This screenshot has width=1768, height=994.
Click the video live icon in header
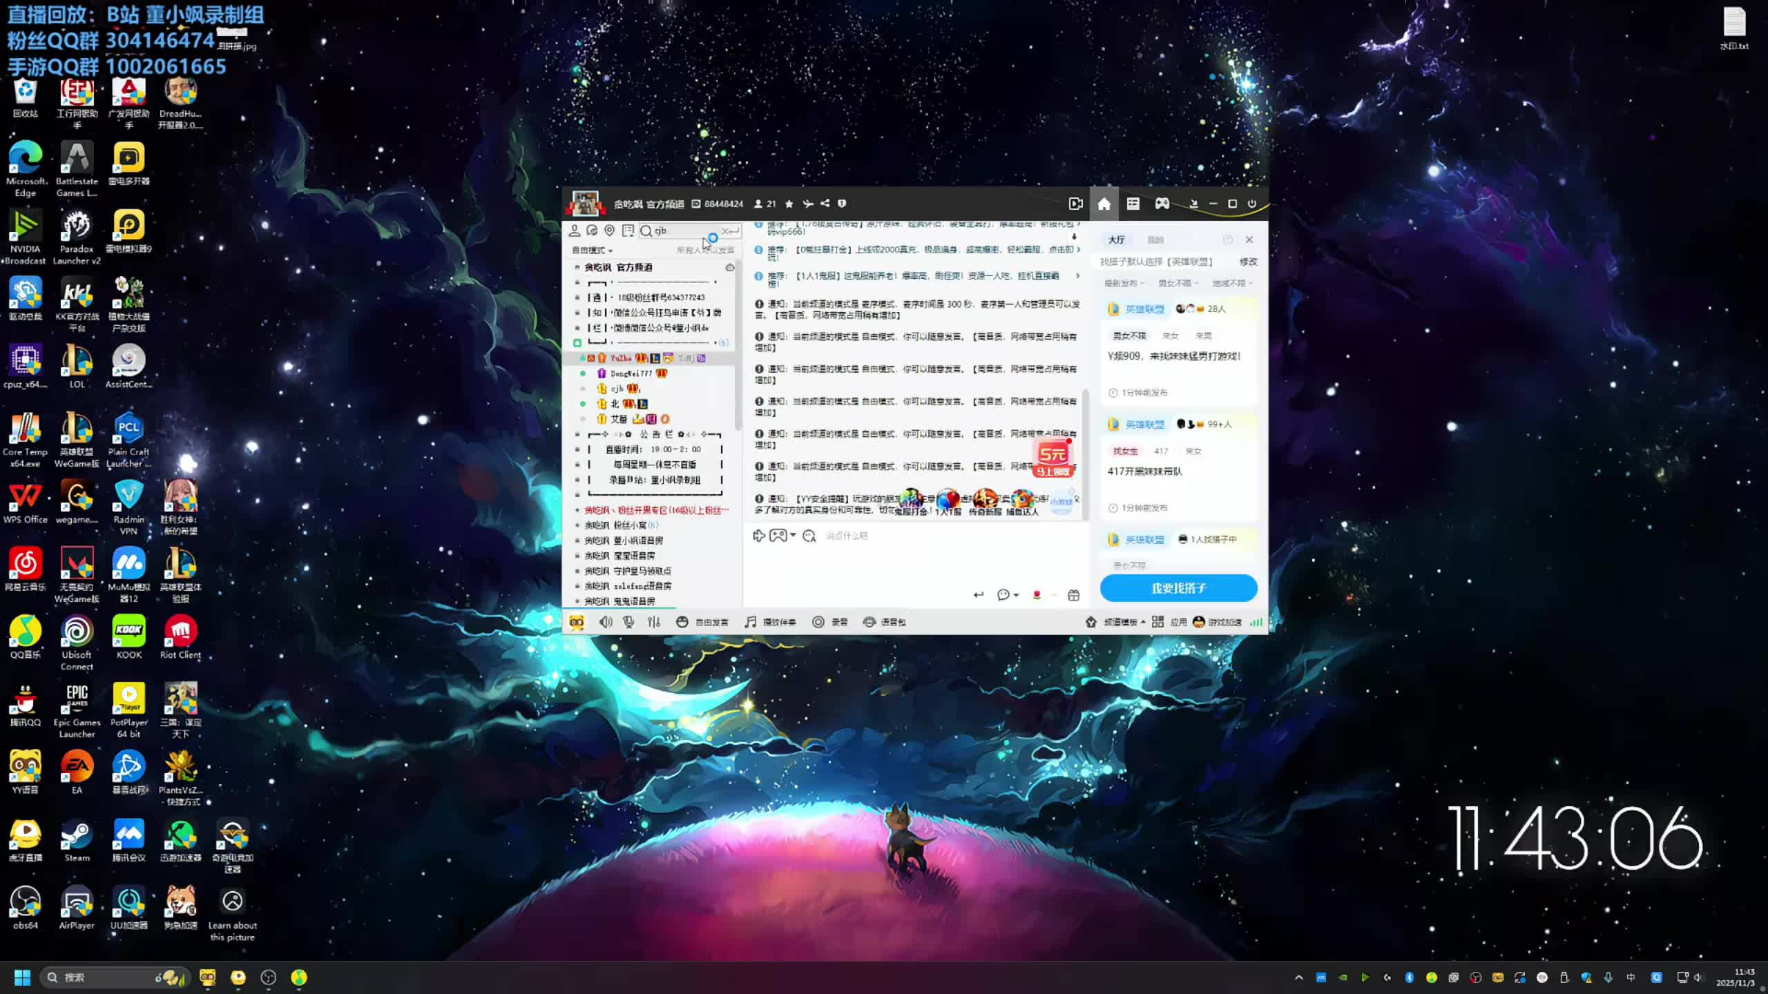click(1075, 204)
